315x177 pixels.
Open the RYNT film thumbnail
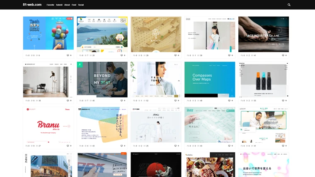pos(210,125)
